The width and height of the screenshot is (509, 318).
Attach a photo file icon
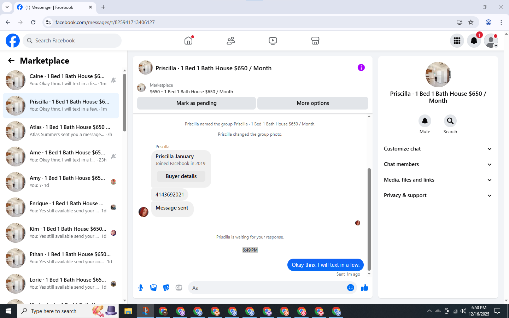153,288
